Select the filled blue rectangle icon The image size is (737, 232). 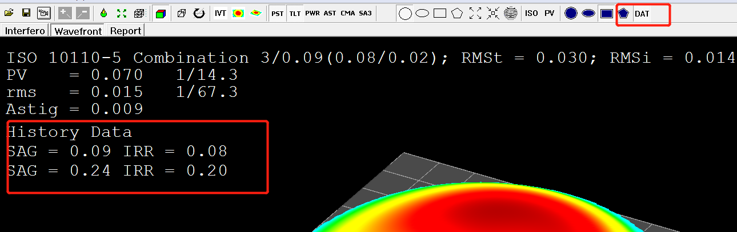(607, 14)
